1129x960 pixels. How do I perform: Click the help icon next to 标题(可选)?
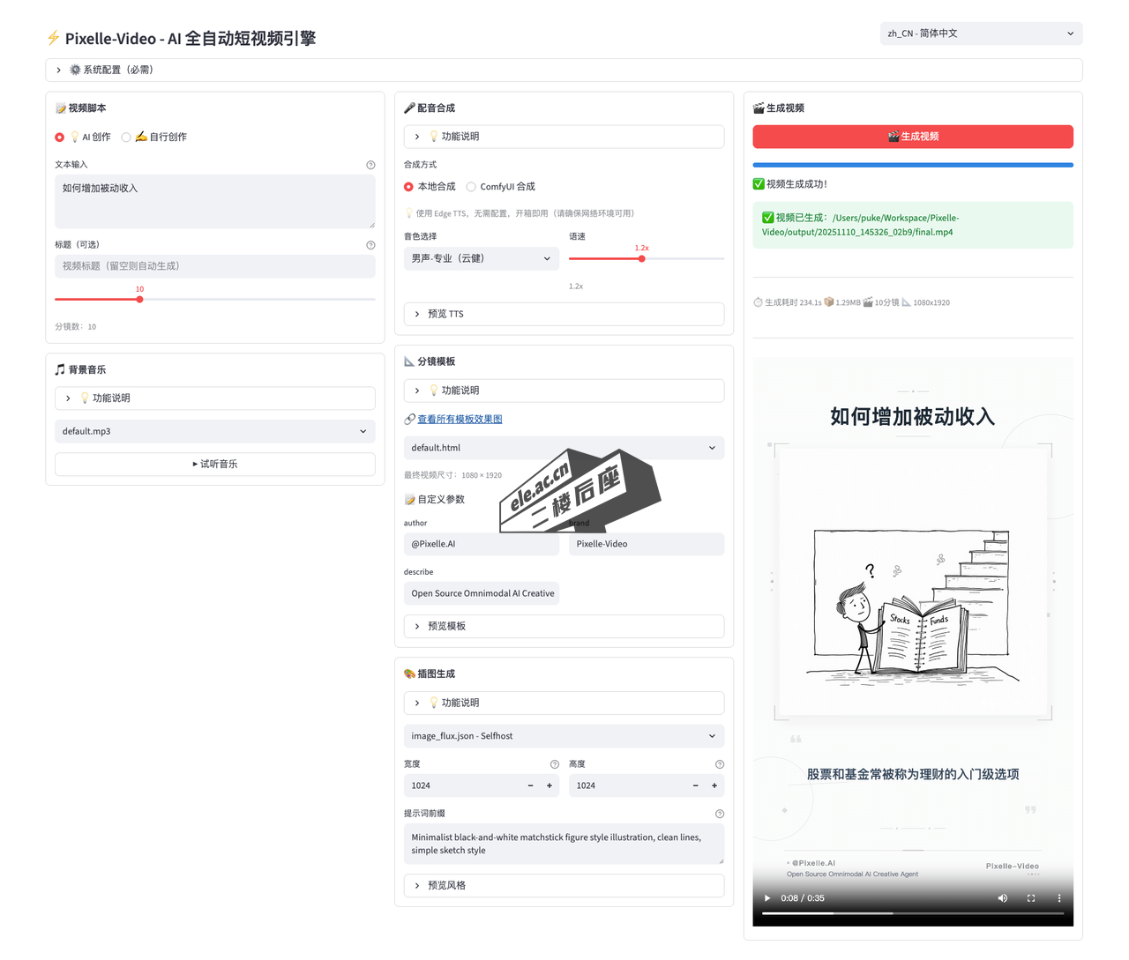(x=370, y=245)
